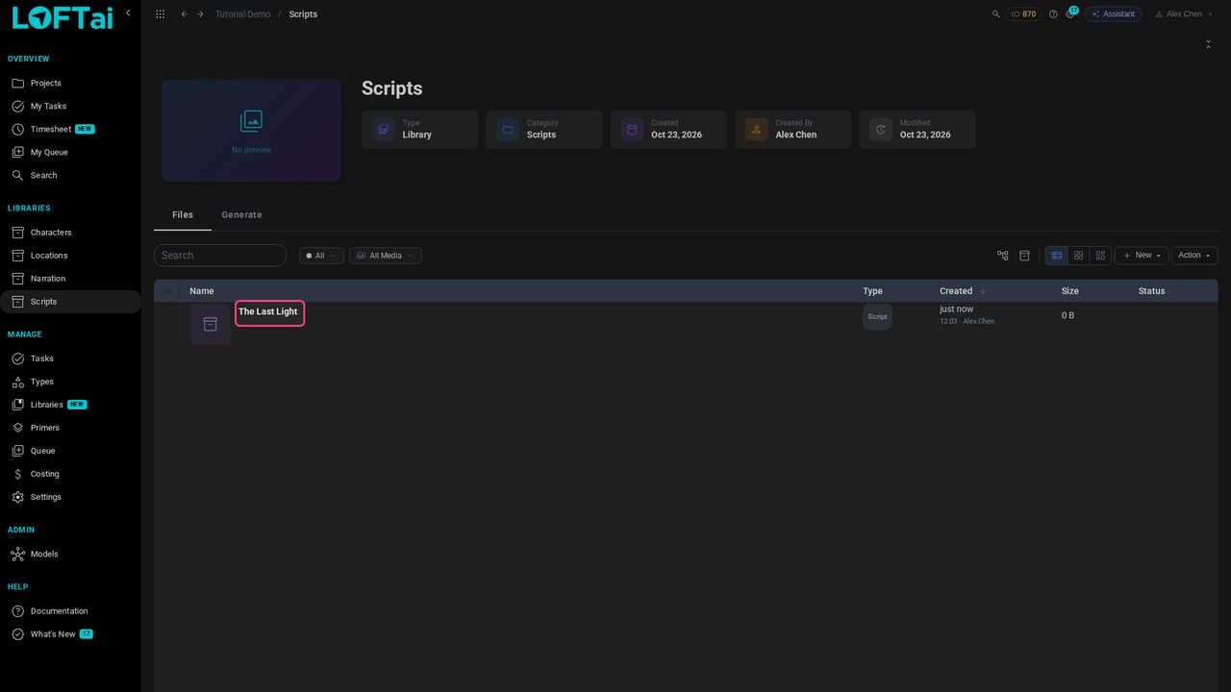Viewport: 1231px width, 692px height.
Task: Select the Files tab
Action: [x=183, y=215]
